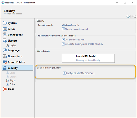Open the Connections database icon
The width and height of the screenshot is (137, 118).
(x=5, y=35)
